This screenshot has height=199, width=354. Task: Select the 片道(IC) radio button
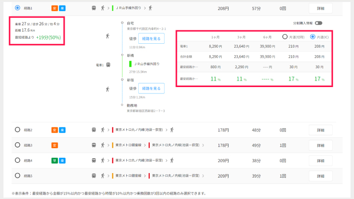click(x=312, y=36)
